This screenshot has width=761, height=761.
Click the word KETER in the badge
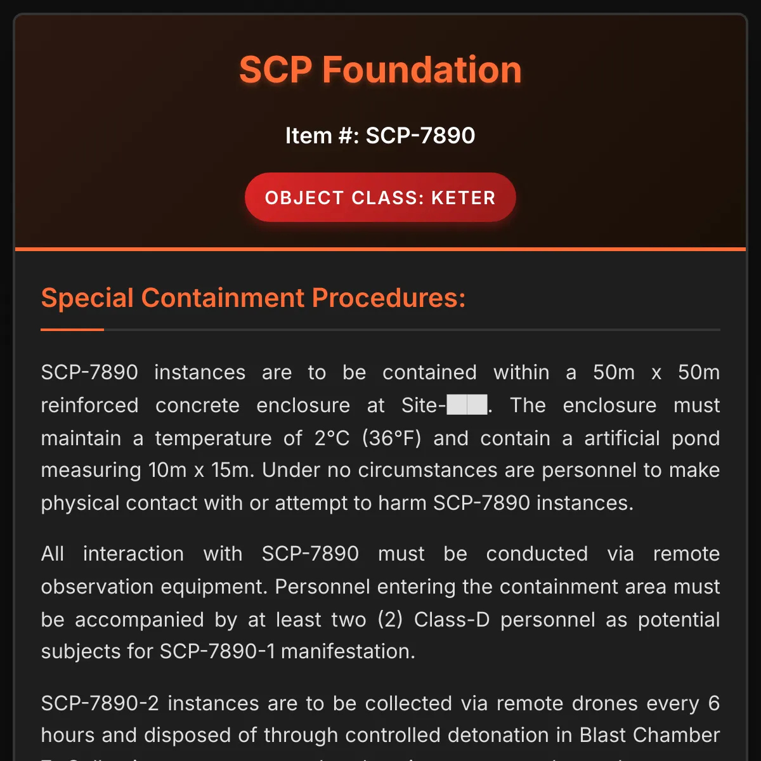[x=463, y=198]
